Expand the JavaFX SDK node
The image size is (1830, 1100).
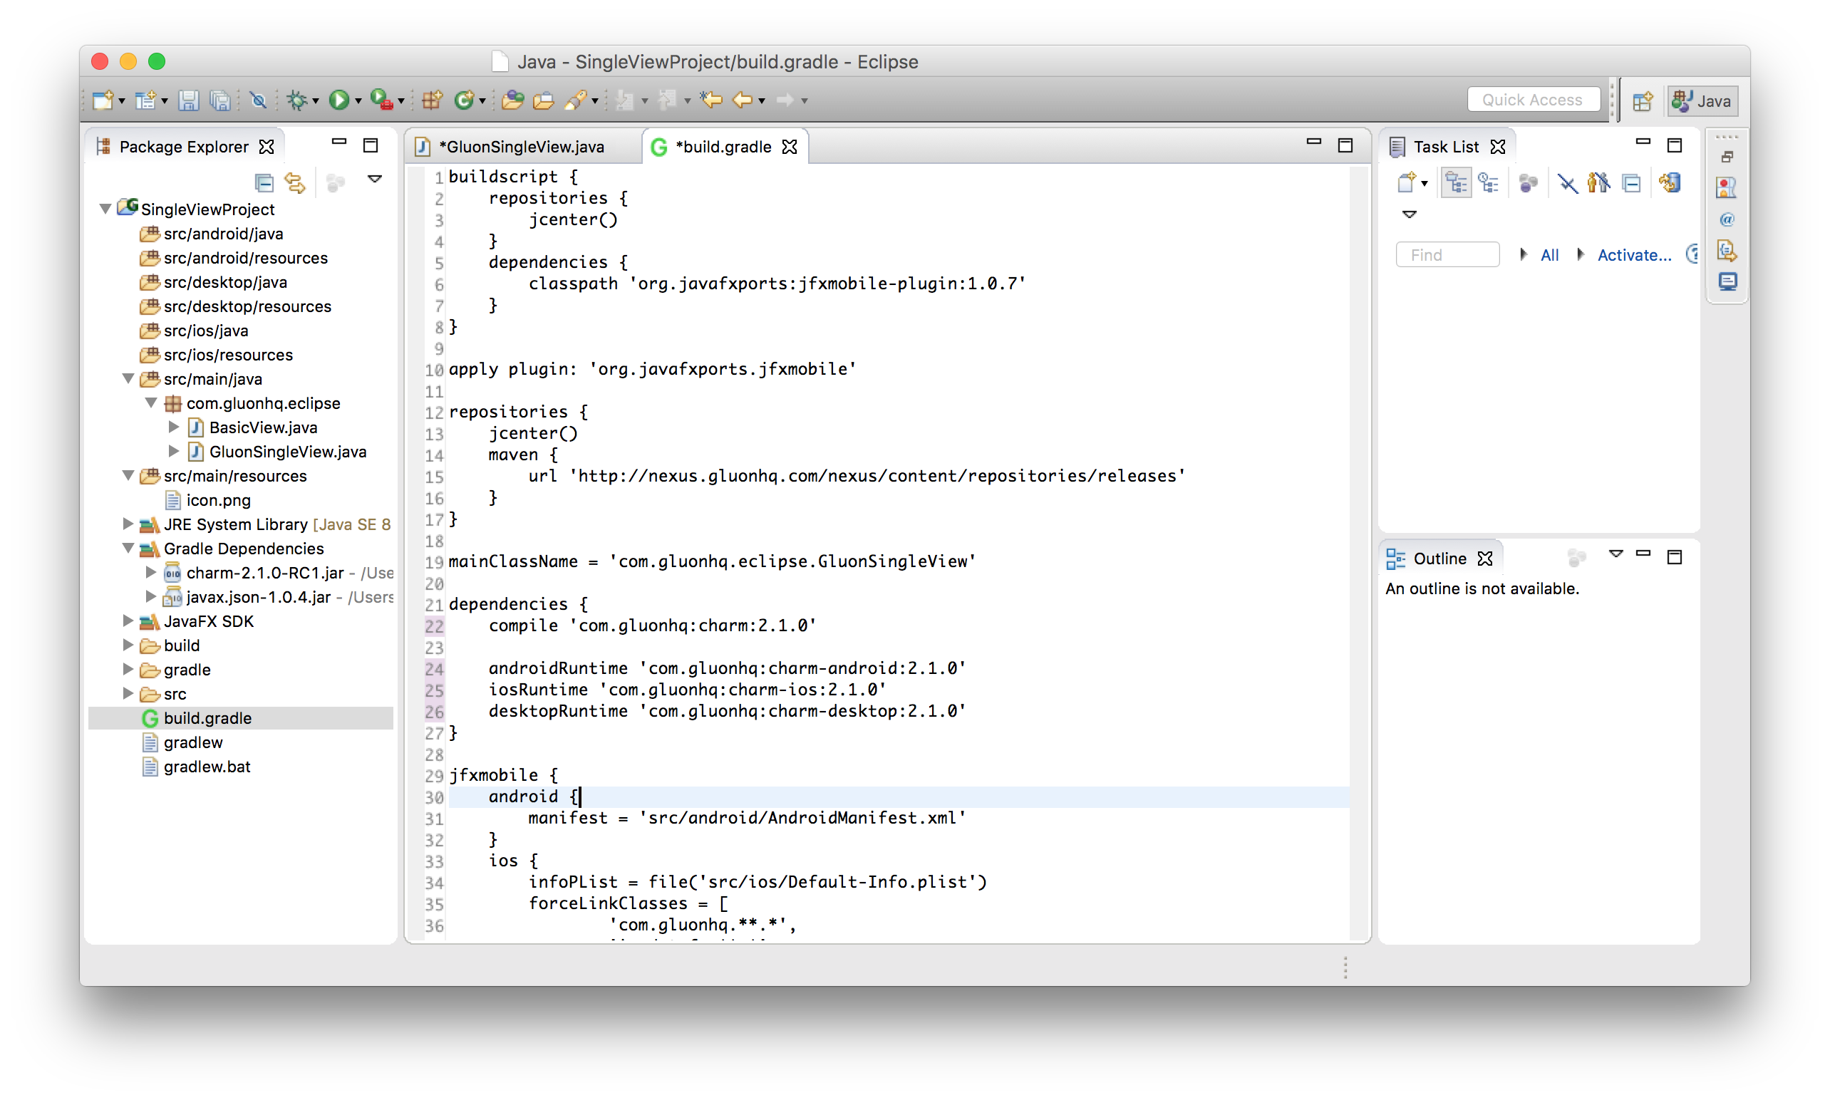128,621
